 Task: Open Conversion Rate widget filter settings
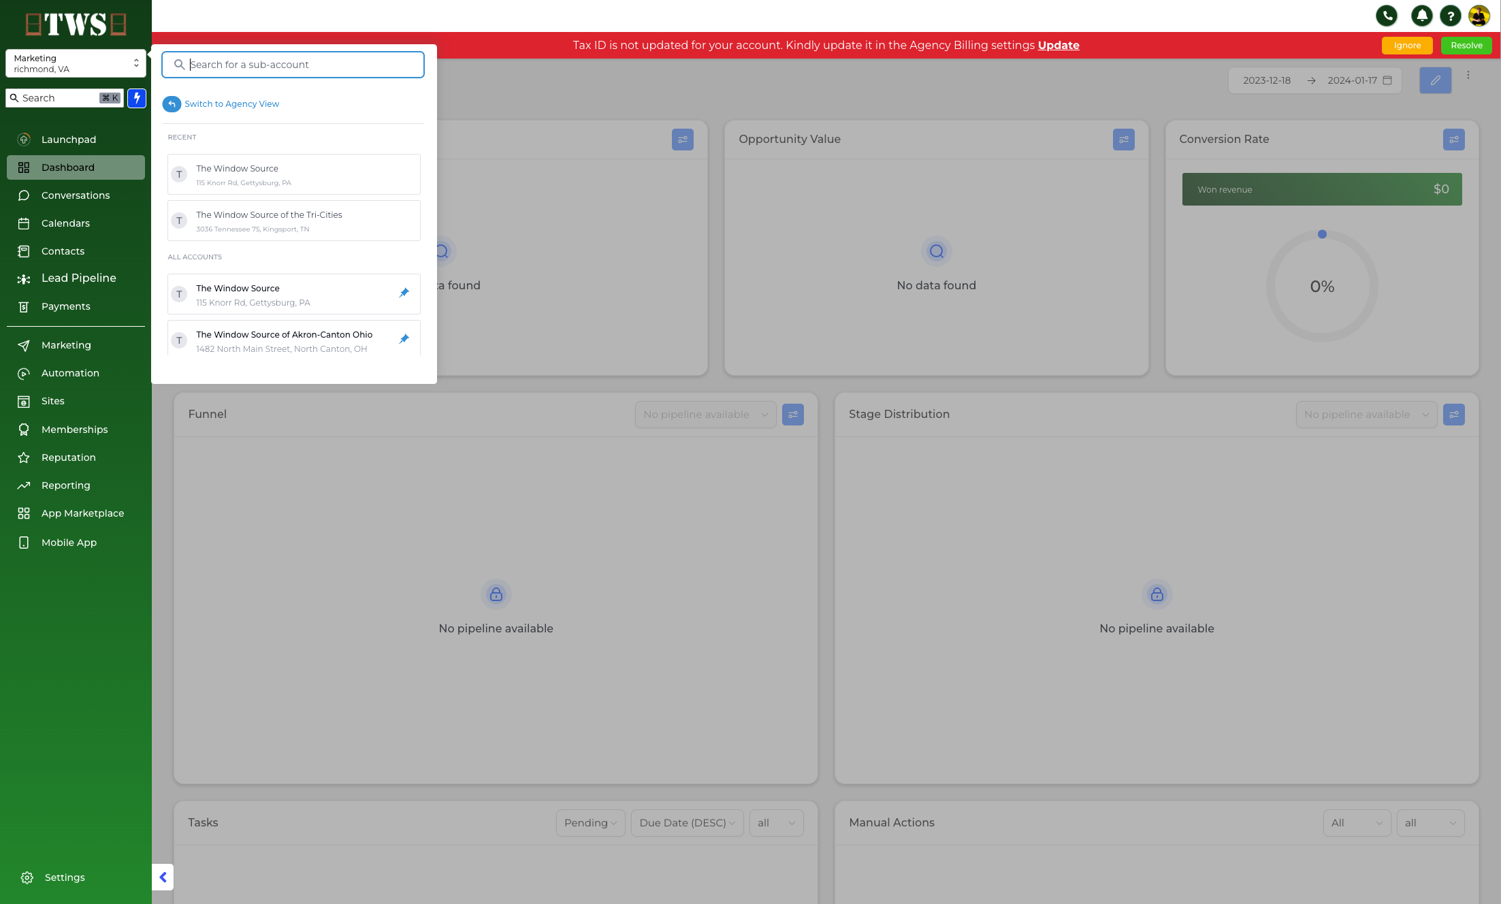point(1453,140)
